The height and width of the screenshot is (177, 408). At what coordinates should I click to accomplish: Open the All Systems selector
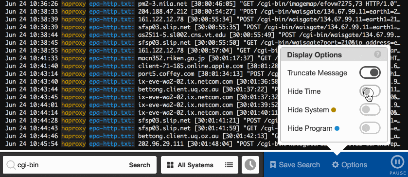199,165
